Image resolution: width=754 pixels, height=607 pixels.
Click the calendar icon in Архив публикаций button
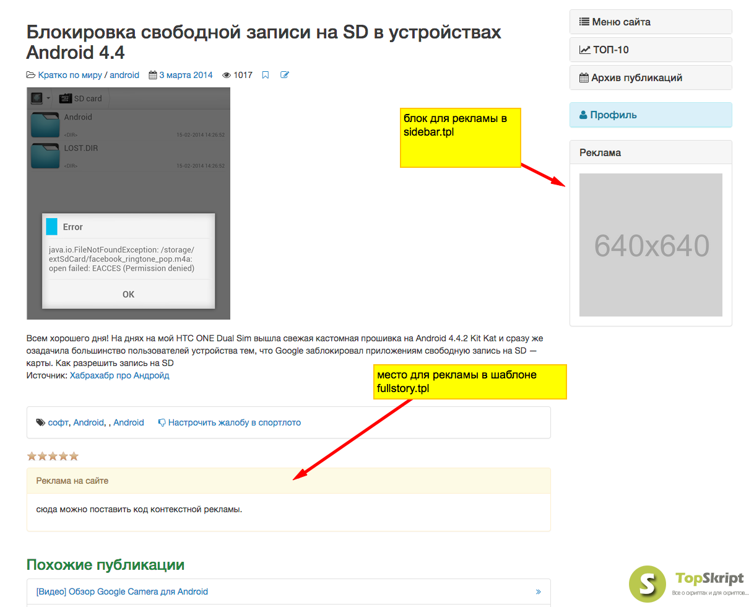click(x=584, y=77)
